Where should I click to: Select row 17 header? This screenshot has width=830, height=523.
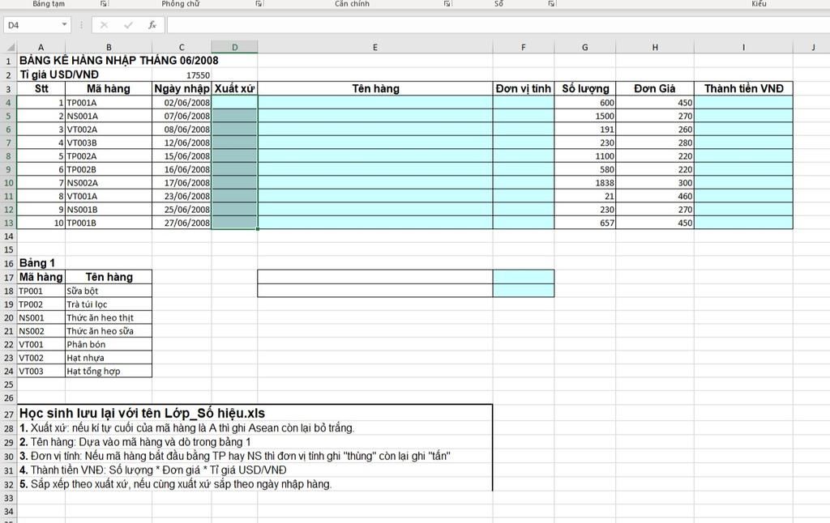click(x=8, y=277)
